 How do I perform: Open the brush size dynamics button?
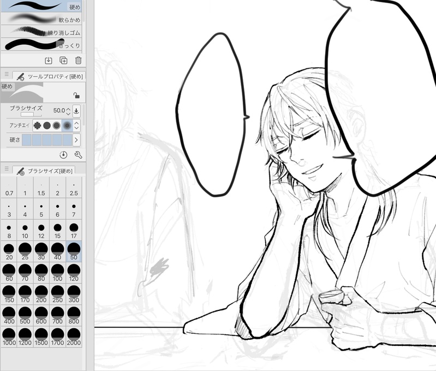point(76,111)
